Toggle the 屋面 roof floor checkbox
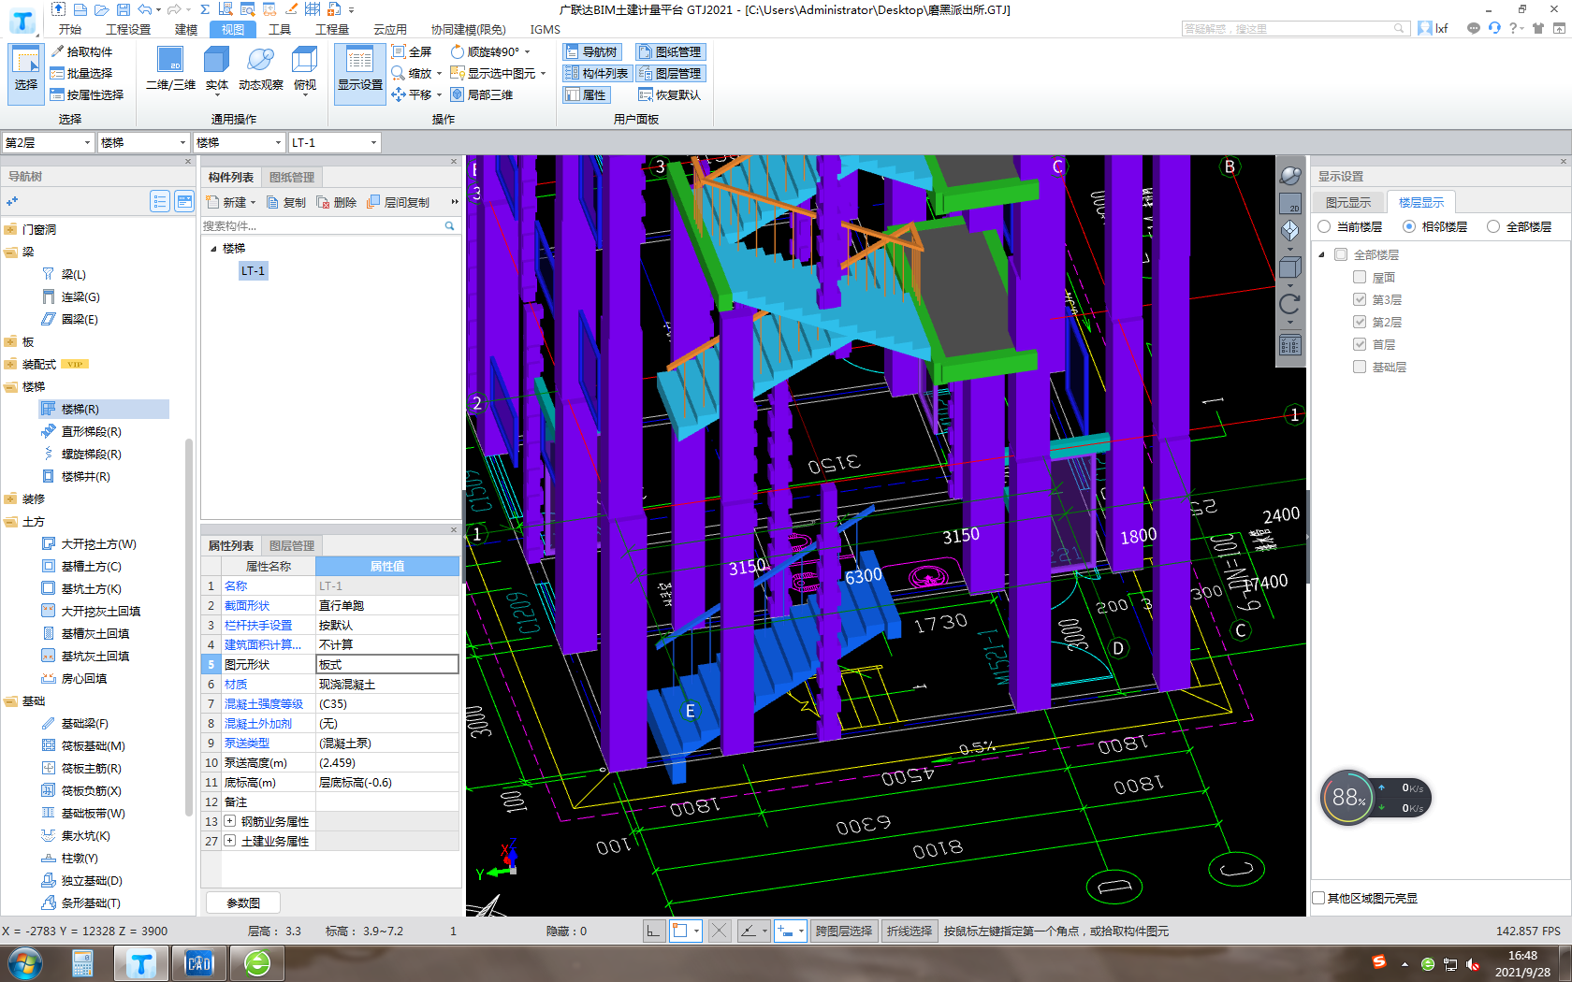 pos(1360,277)
